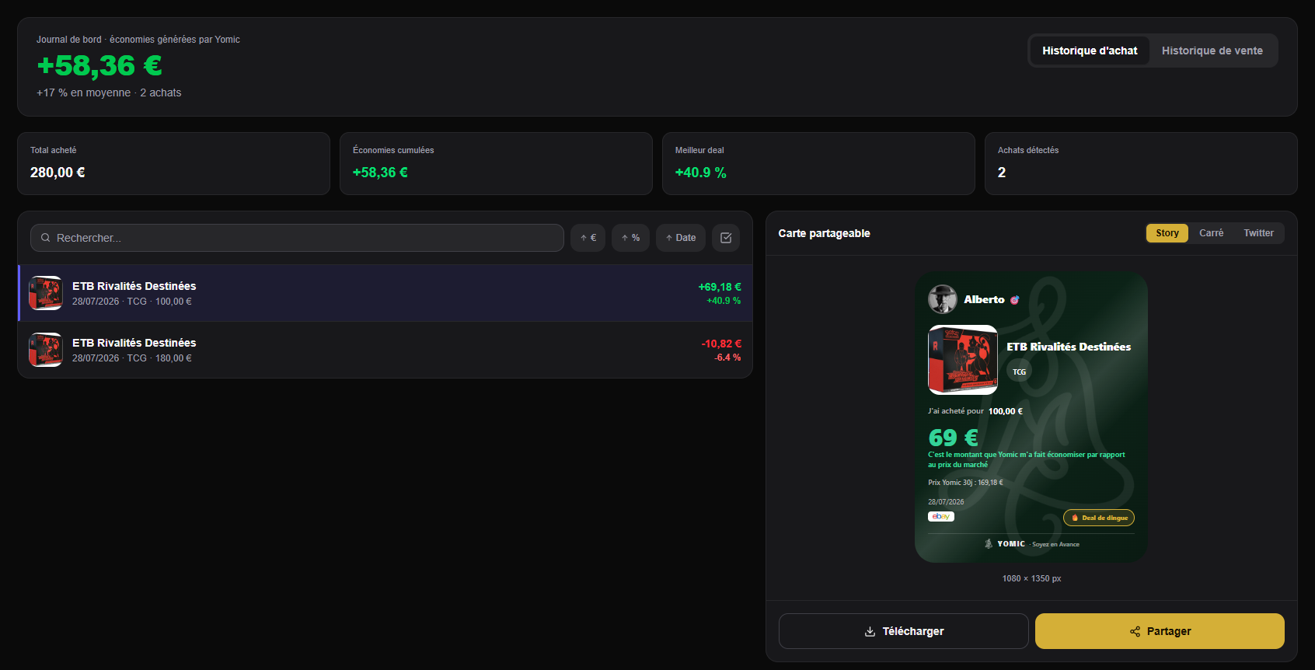The height and width of the screenshot is (670, 1315).
Task: Click the "J'ai acheté pour 100,00 €" line
Action: click(975, 411)
